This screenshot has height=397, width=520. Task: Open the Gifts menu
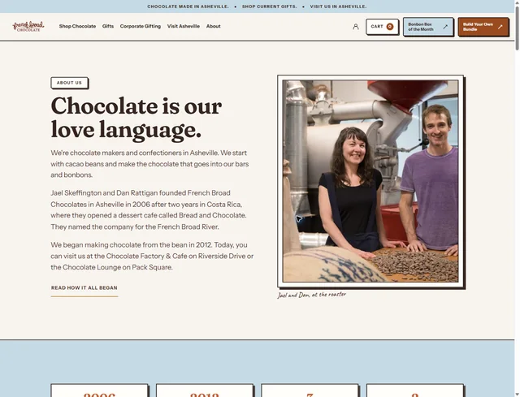108,26
